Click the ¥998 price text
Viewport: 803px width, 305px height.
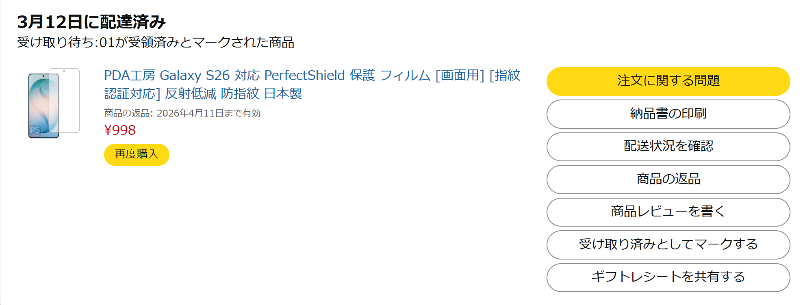click(120, 130)
